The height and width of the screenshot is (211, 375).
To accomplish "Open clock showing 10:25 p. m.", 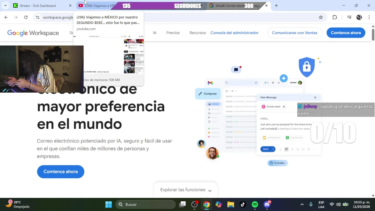I will (x=362, y=205).
